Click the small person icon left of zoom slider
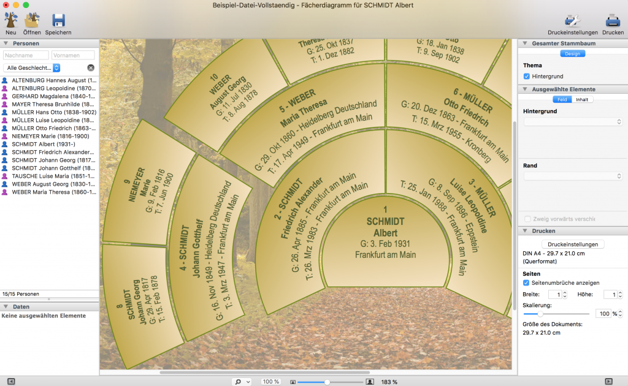 click(x=293, y=381)
